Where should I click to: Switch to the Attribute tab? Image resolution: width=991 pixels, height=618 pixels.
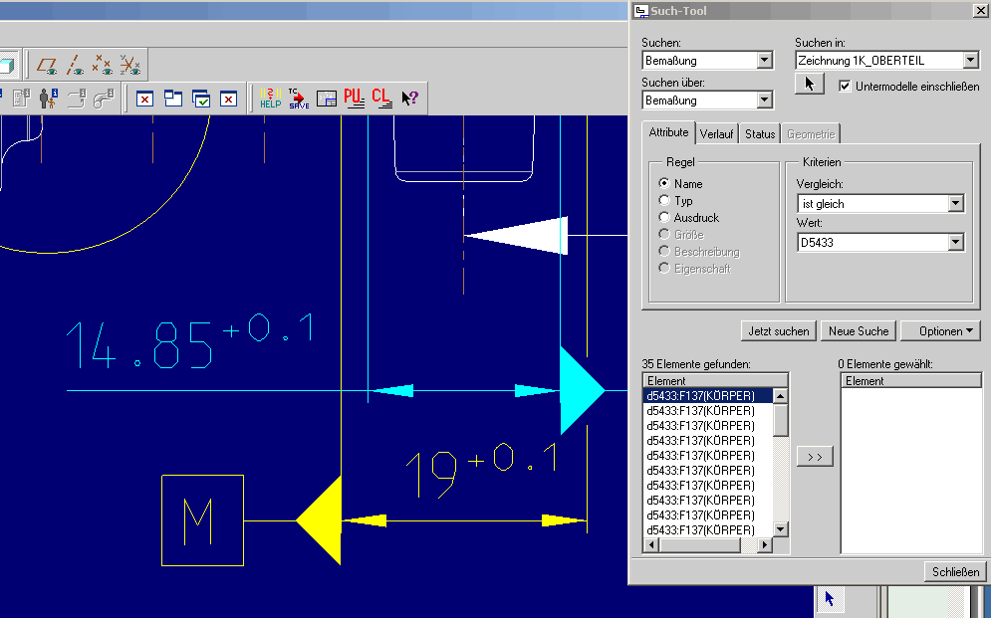[668, 132]
